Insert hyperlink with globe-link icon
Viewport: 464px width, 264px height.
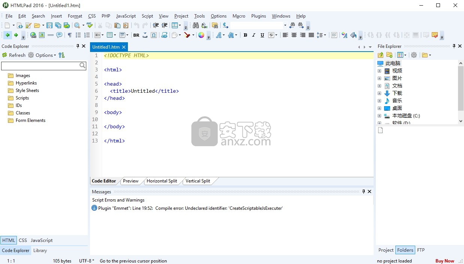(33, 35)
